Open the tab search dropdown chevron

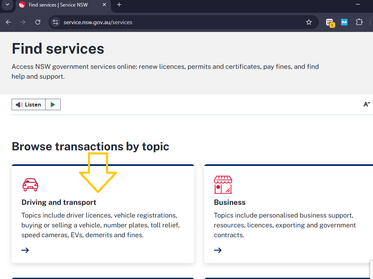click(x=7, y=5)
